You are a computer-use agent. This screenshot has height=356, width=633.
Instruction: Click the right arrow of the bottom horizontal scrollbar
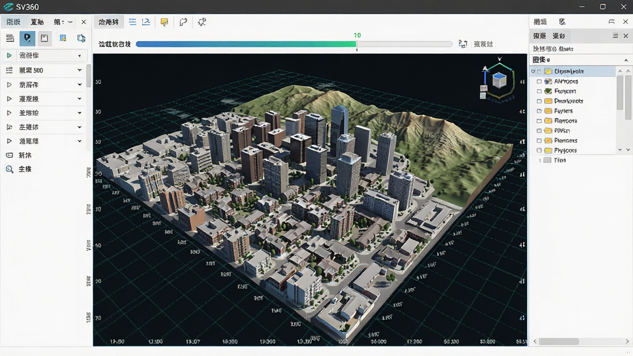coord(627,341)
